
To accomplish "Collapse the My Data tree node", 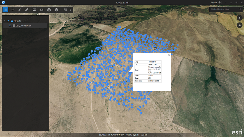I will [x=4, y=21].
